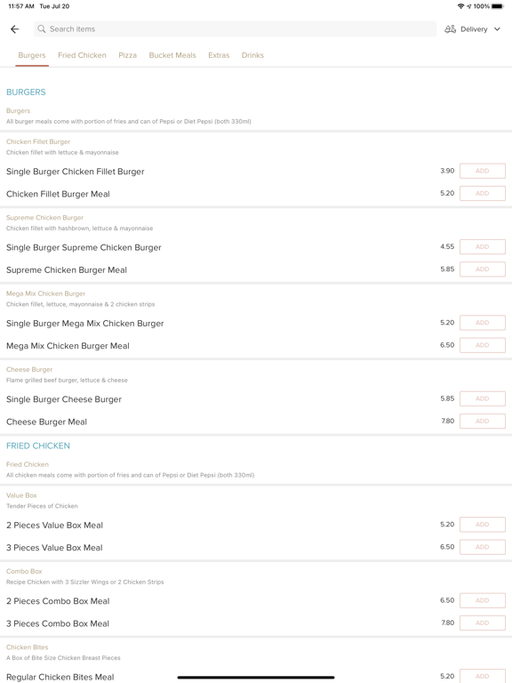The width and height of the screenshot is (512, 683).
Task: Tap the back arrow icon
Action: pyautogui.click(x=15, y=29)
